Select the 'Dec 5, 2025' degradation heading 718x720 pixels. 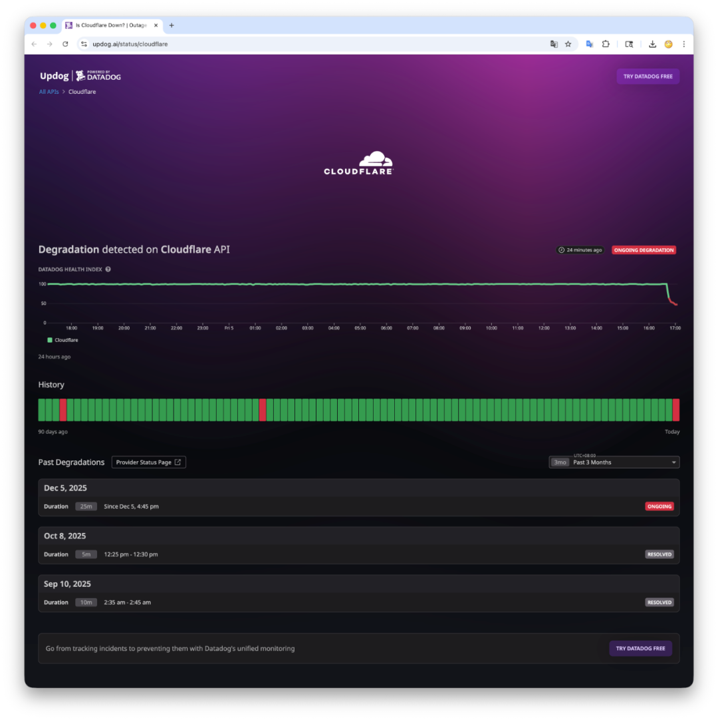(x=65, y=488)
